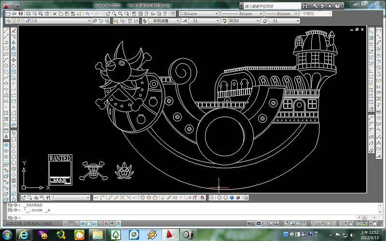Screen dimensions: 386x241
Task: Toggle Snap Mode in status bar
Action: point(65,224)
